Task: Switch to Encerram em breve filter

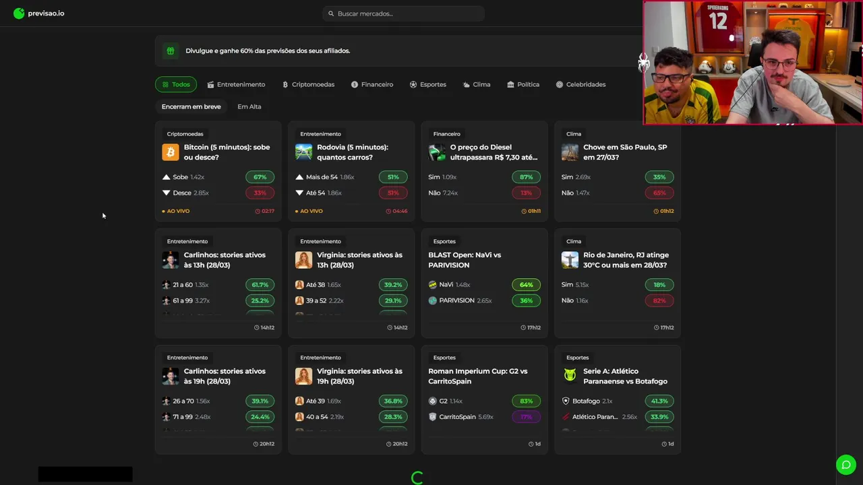Action: tap(191, 106)
